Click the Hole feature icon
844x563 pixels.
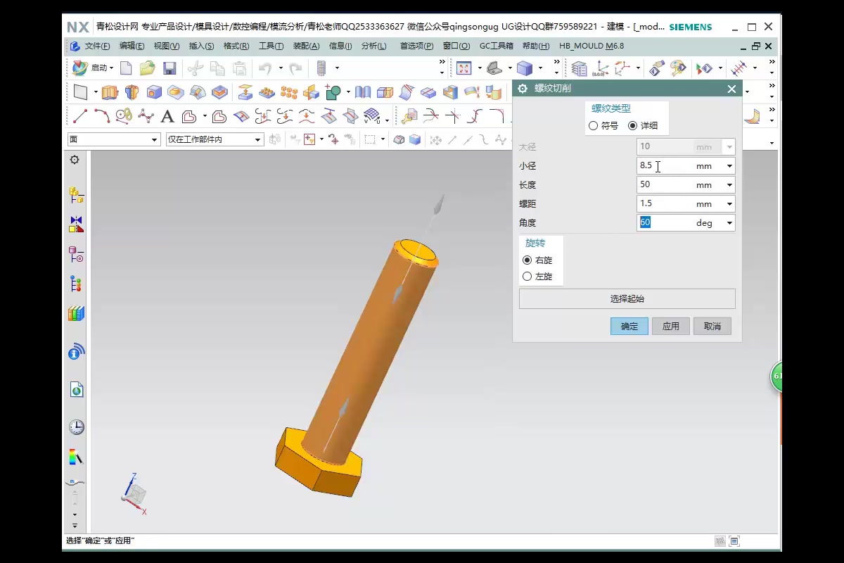click(154, 92)
